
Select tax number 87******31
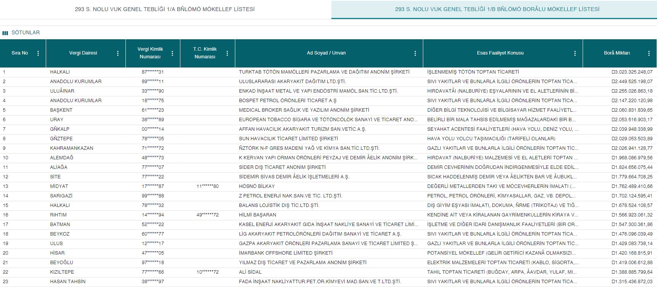[153, 72]
